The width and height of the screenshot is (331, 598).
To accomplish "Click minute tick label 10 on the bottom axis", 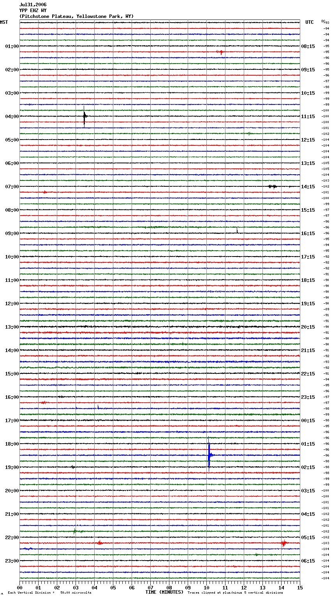I will [206, 587].
